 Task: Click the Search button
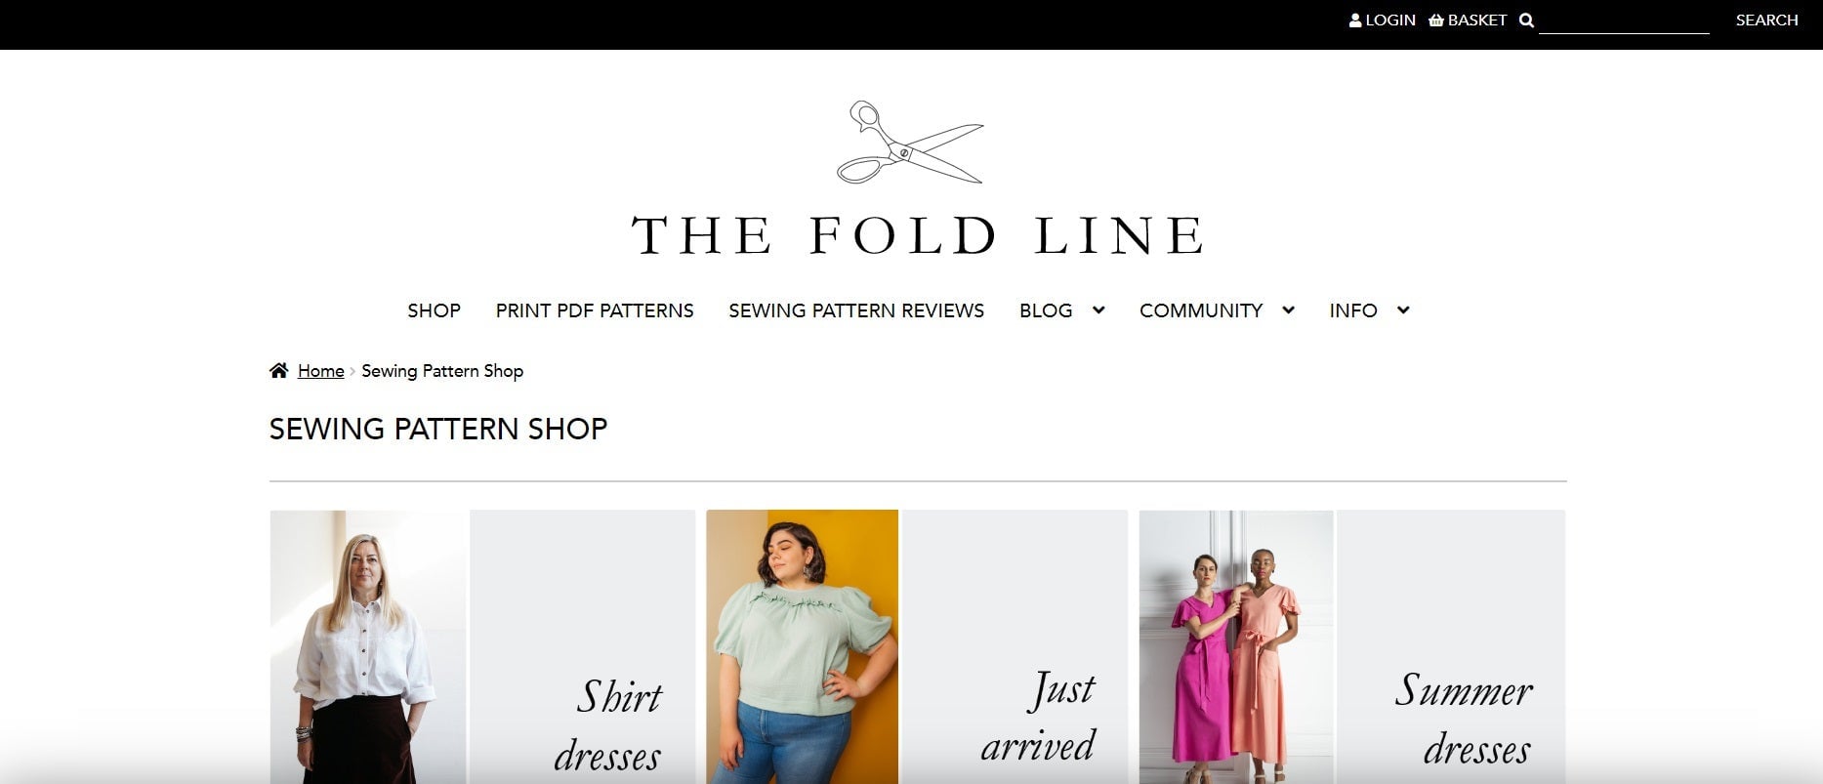[x=1766, y=21]
